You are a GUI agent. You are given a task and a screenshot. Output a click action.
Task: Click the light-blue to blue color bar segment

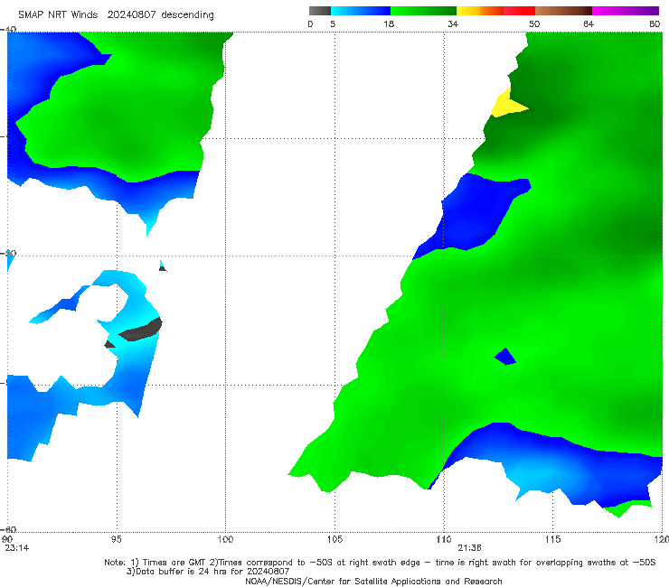point(361,11)
